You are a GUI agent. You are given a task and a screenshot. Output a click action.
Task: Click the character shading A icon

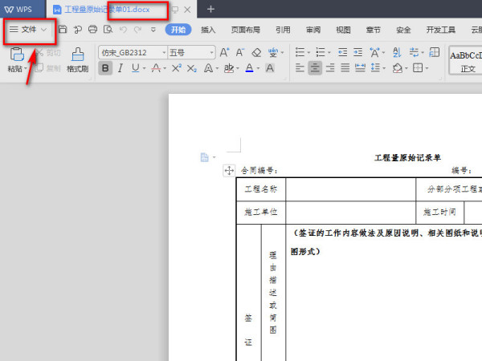pos(270,68)
